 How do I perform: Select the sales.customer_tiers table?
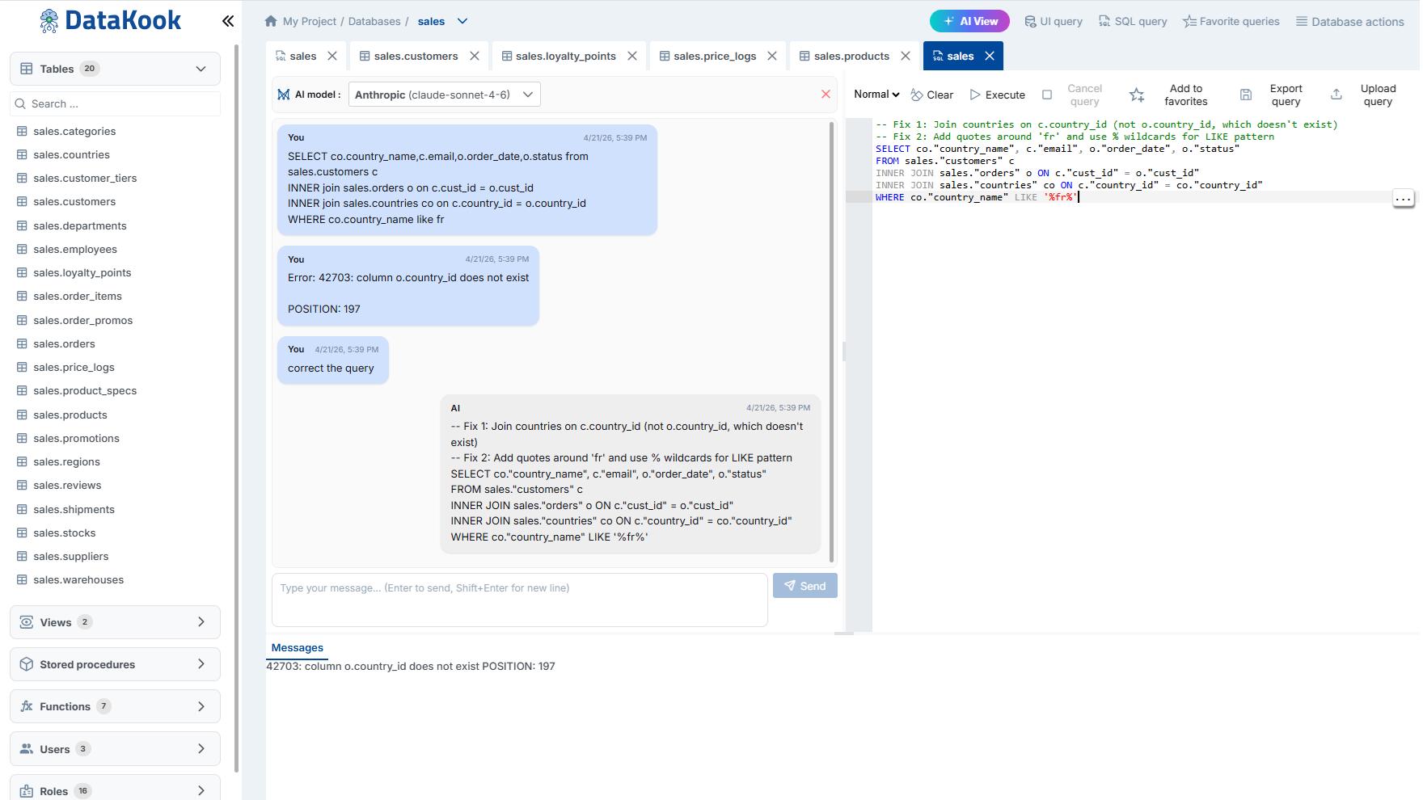point(85,179)
